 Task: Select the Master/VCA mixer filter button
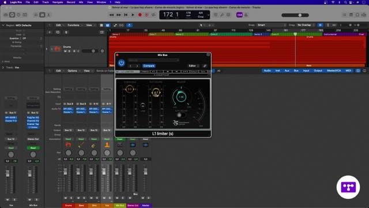[334, 70]
